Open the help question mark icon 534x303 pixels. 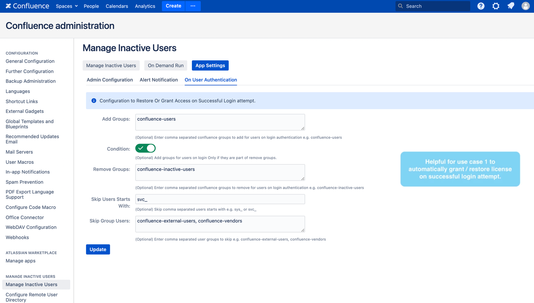(x=481, y=6)
